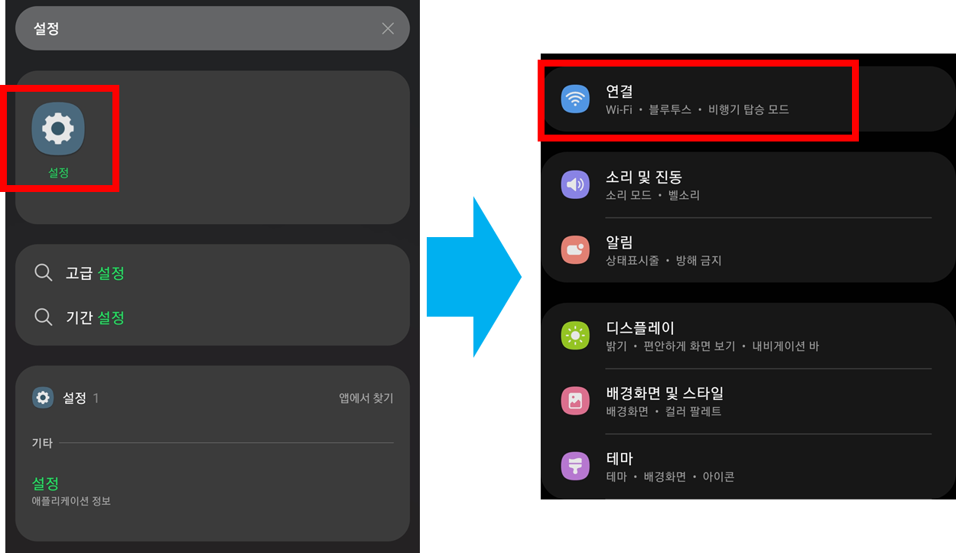
Task: Select the 고급 설정 search suggestion
Action: pos(213,273)
